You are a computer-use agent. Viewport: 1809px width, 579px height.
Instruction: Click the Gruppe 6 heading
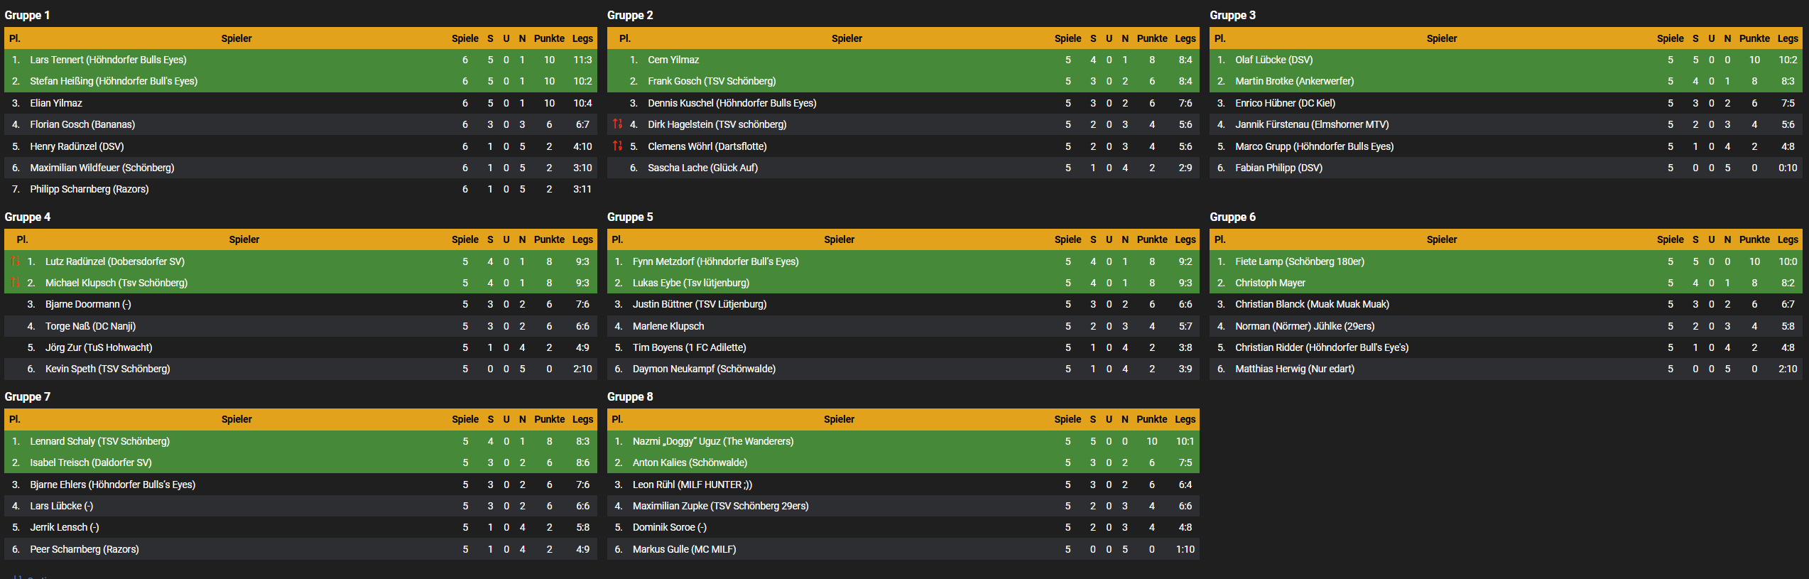1232,217
